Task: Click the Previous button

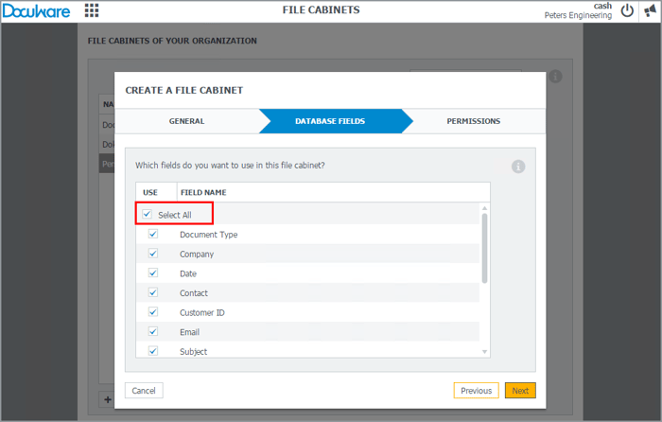Action: (x=476, y=391)
